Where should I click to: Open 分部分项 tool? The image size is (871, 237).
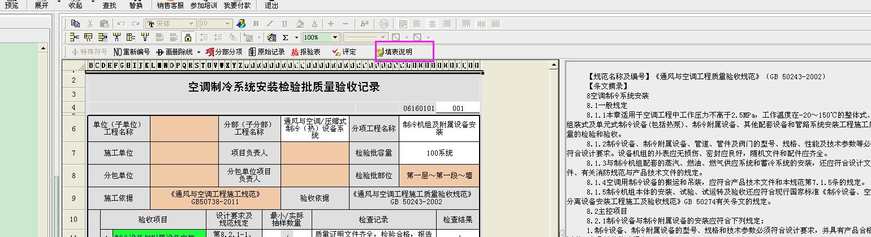coord(223,52)
